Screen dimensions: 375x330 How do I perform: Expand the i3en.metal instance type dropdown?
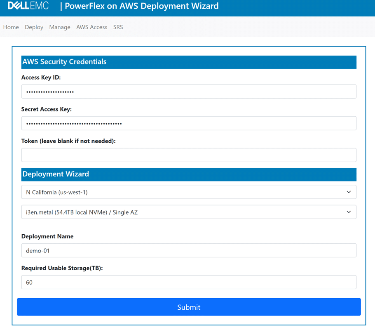(189, 212)
